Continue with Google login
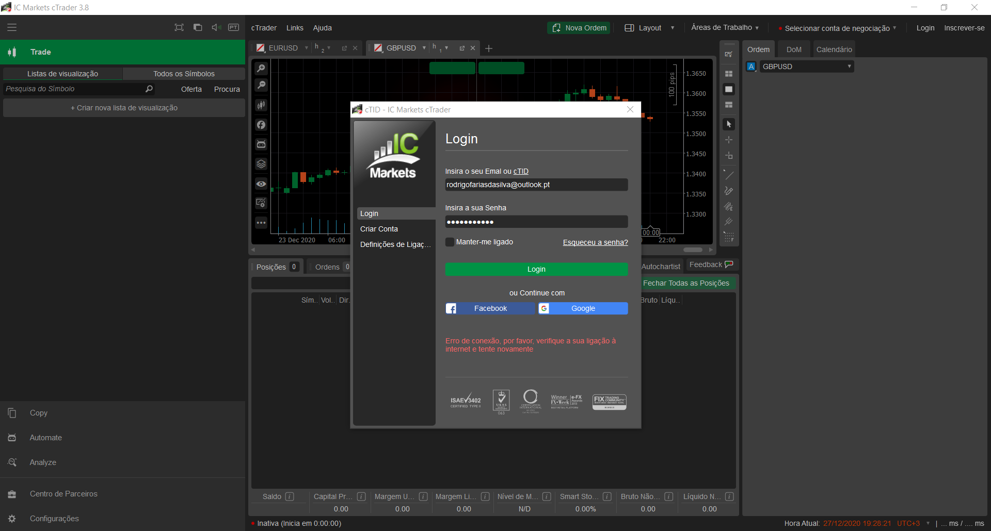 pos(583,308)
